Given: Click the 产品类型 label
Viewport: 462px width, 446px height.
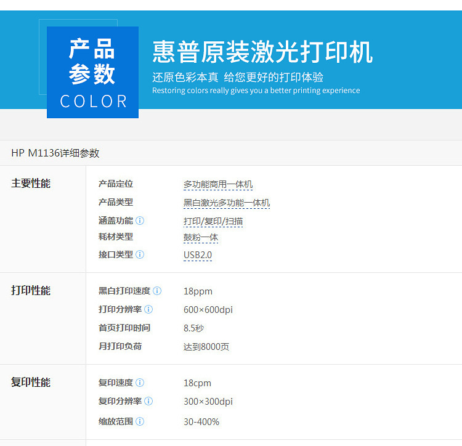Looking at the screenshot, I should 116,202.
